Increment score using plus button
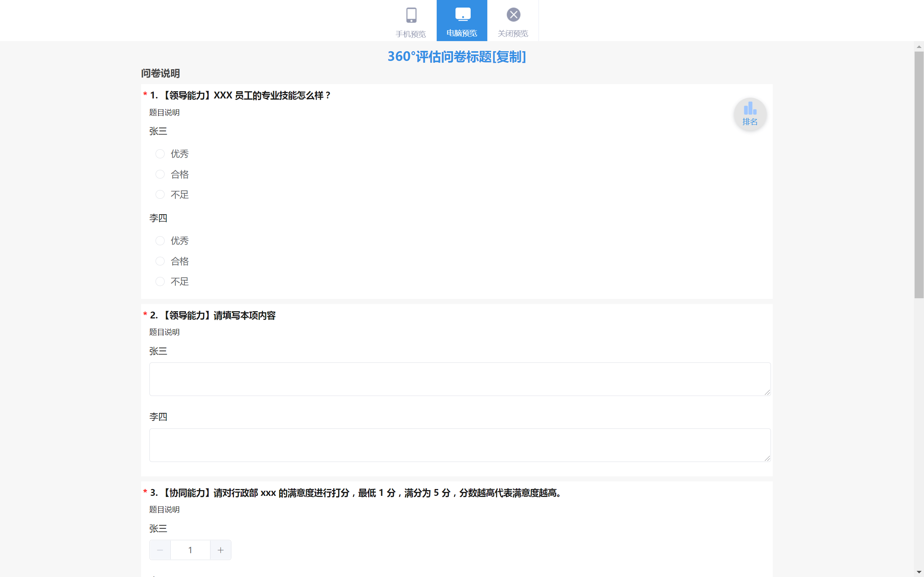 220,550
